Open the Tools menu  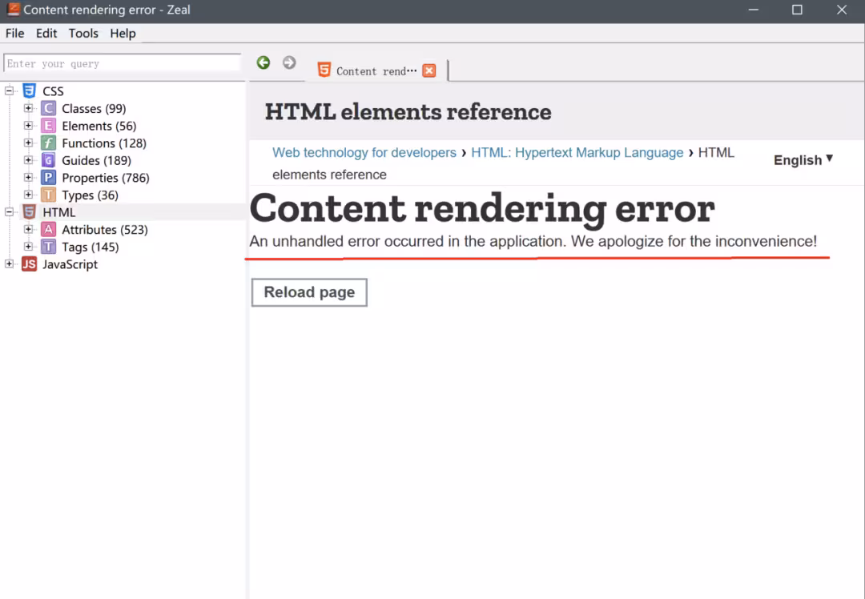pos(83,33)
